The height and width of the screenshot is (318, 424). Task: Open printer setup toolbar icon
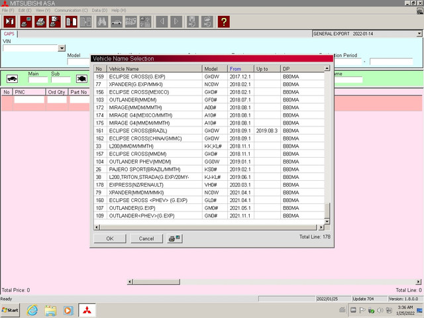[26, 22]
